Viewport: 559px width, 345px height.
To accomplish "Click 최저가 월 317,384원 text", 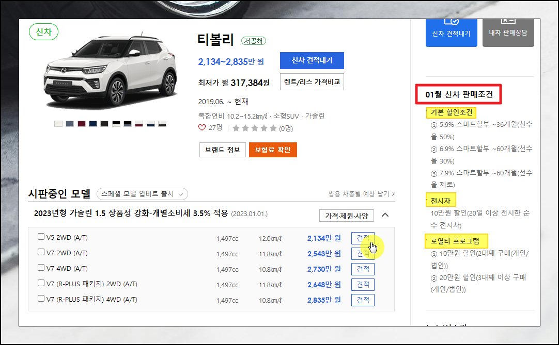I will [234, 83].
